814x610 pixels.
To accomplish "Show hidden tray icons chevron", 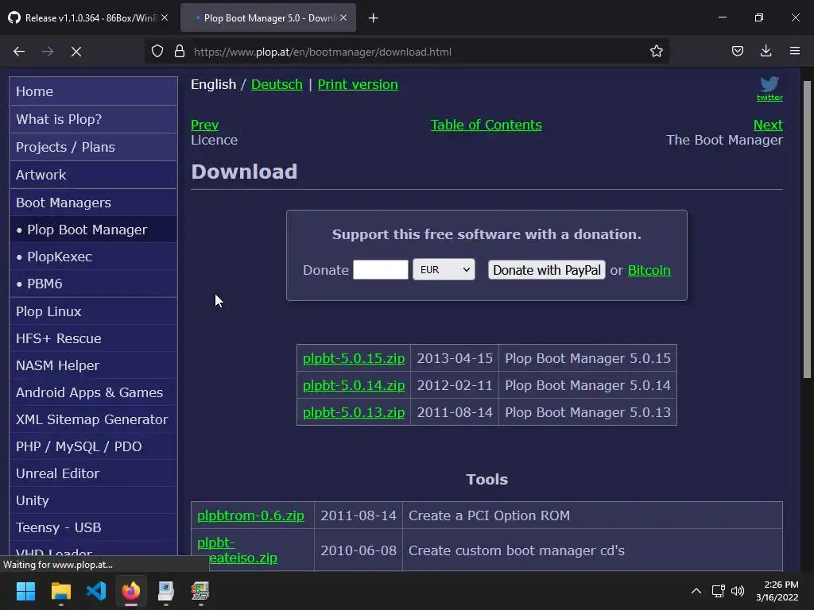I will pyautogui.click(x=696, y=591).
